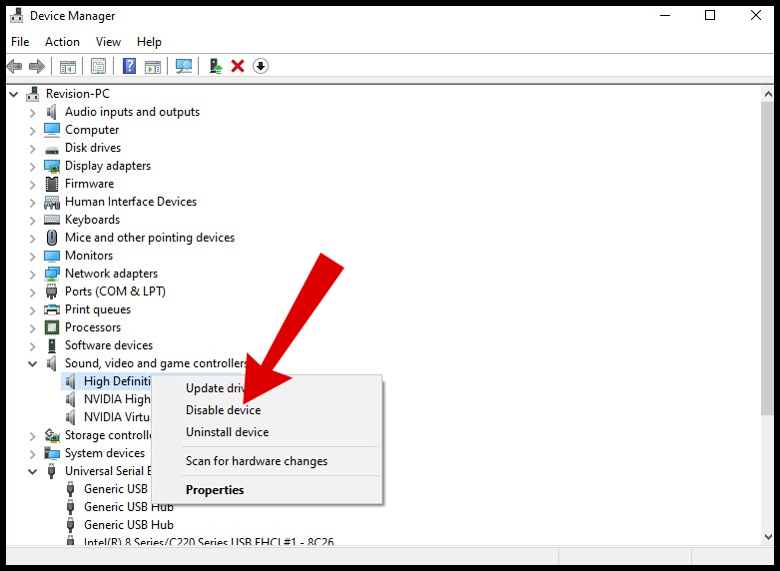Click the scan for hardware changes monitor icon
The height and width of the screenshot is (571, 780).
pyautogui.click(x=184, y=66)
